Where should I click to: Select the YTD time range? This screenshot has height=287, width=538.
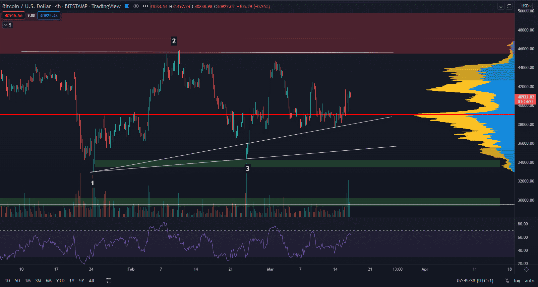coord(60,281)
